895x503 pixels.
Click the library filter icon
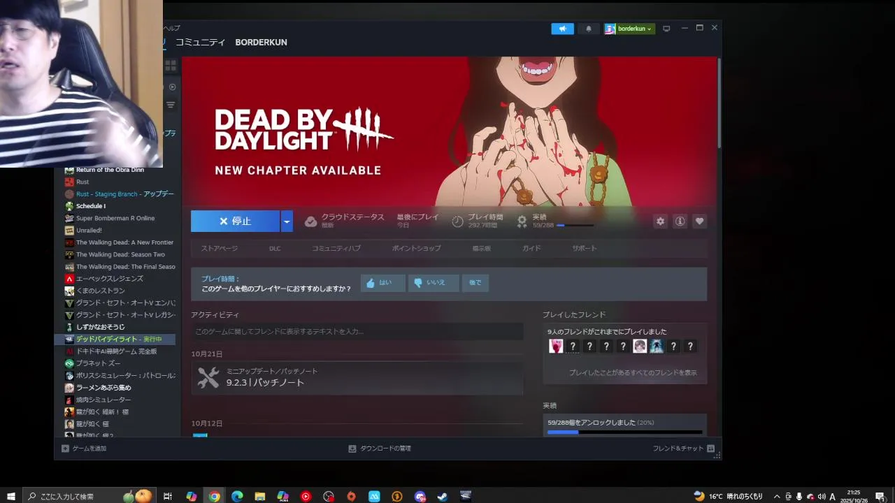tap(171, 105)
